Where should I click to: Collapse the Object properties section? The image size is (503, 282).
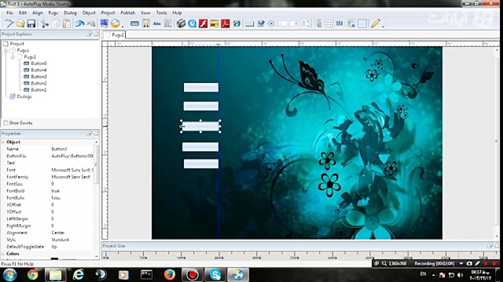click(3, 142)
